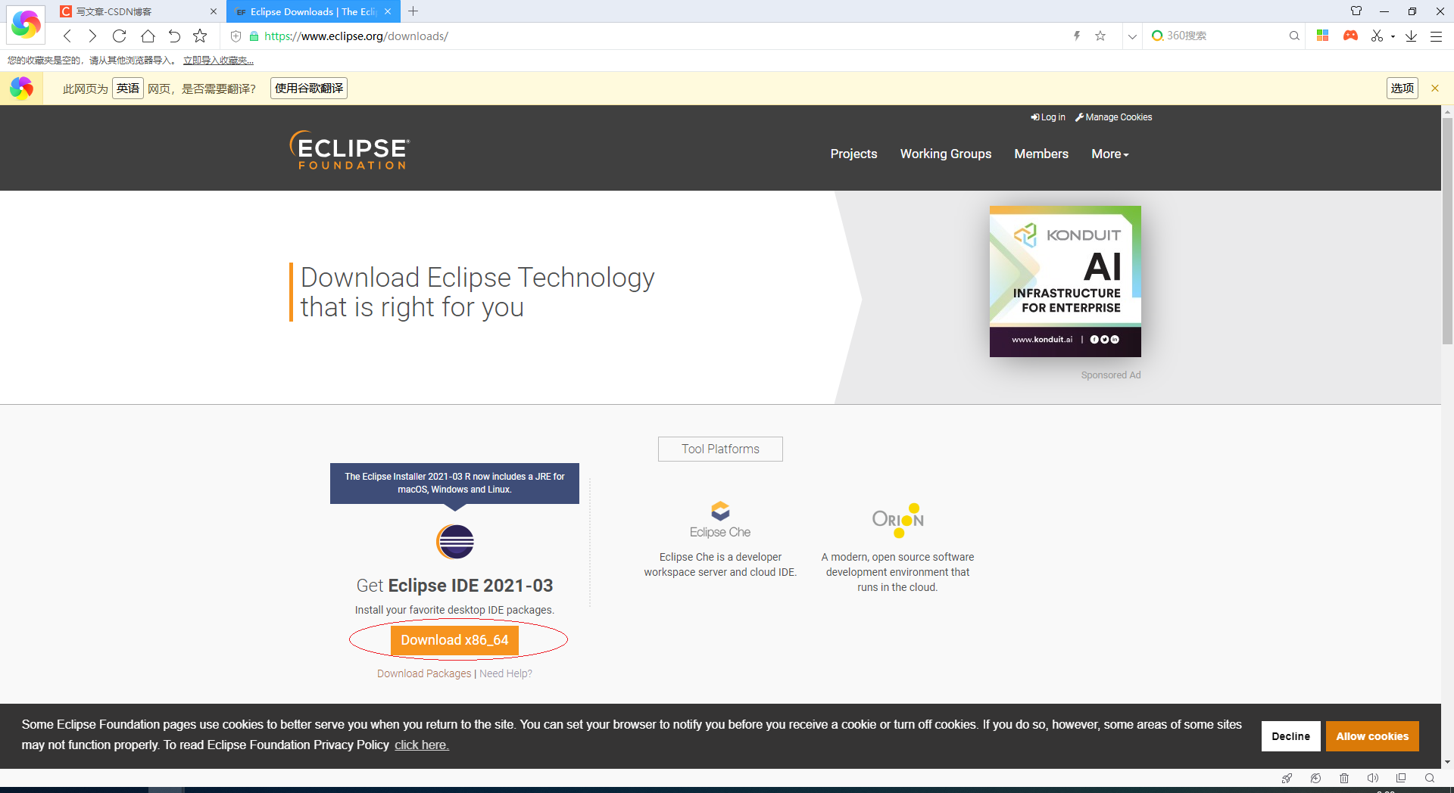Click the privacy policy 'click here' link
1454x793 pixels.
pos(422,745)
